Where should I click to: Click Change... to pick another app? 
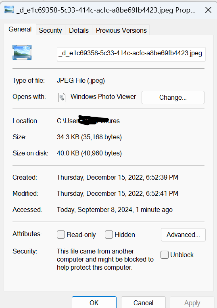pos(173,97)
